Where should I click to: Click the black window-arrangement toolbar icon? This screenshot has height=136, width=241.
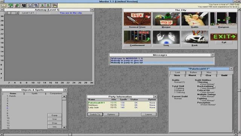tap(24, 6)
